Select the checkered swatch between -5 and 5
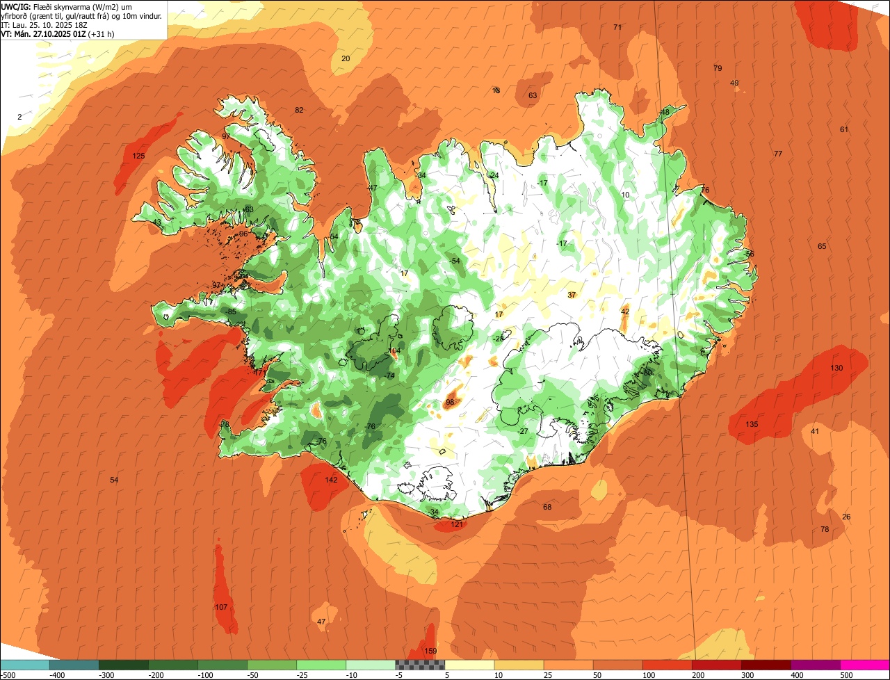This screenshot has height=680, width=890. tap(420, 665)
